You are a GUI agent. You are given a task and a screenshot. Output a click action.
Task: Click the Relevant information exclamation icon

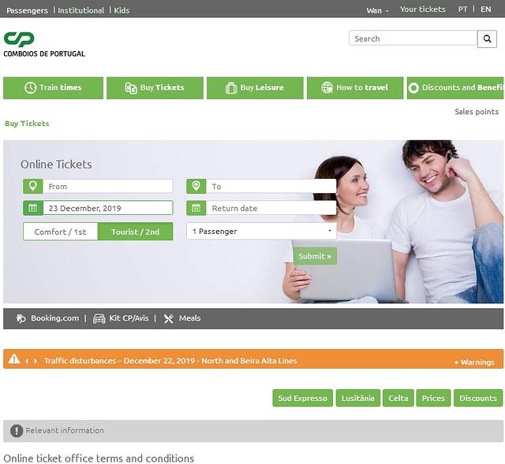coord(17,431)
